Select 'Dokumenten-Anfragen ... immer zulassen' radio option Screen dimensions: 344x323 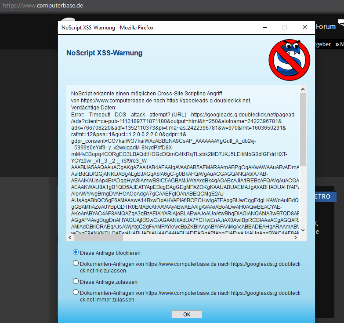pos(76,292)
